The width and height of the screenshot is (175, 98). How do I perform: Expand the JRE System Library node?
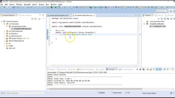(x=4, y=38)
